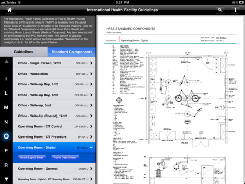245x184 pixels.
Task: Switch to the Standard Components tab
Action: (72, 52)
